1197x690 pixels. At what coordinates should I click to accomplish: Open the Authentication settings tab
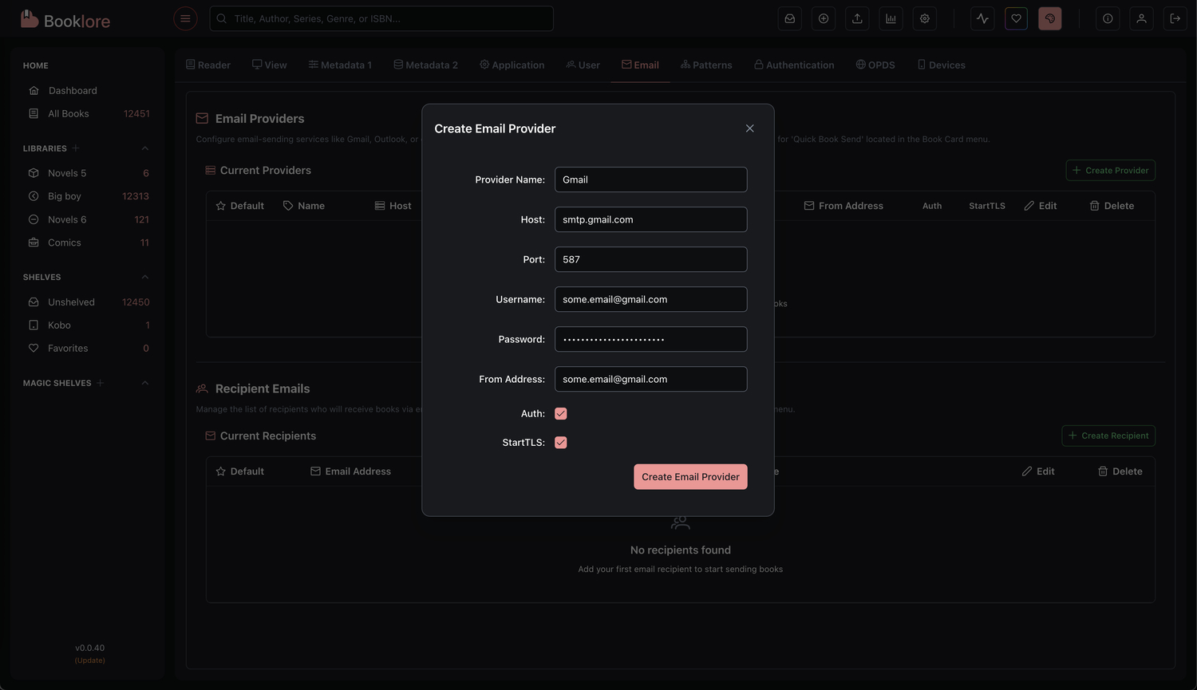pyautogui.click(x=793, y=65)
